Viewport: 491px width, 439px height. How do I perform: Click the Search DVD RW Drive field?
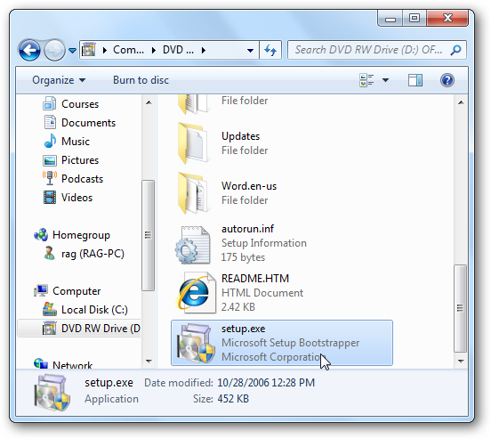coord(369,50)
